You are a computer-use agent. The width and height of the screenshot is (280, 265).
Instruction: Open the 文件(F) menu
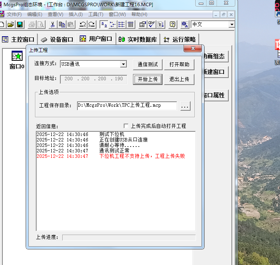tap(14, 14)
